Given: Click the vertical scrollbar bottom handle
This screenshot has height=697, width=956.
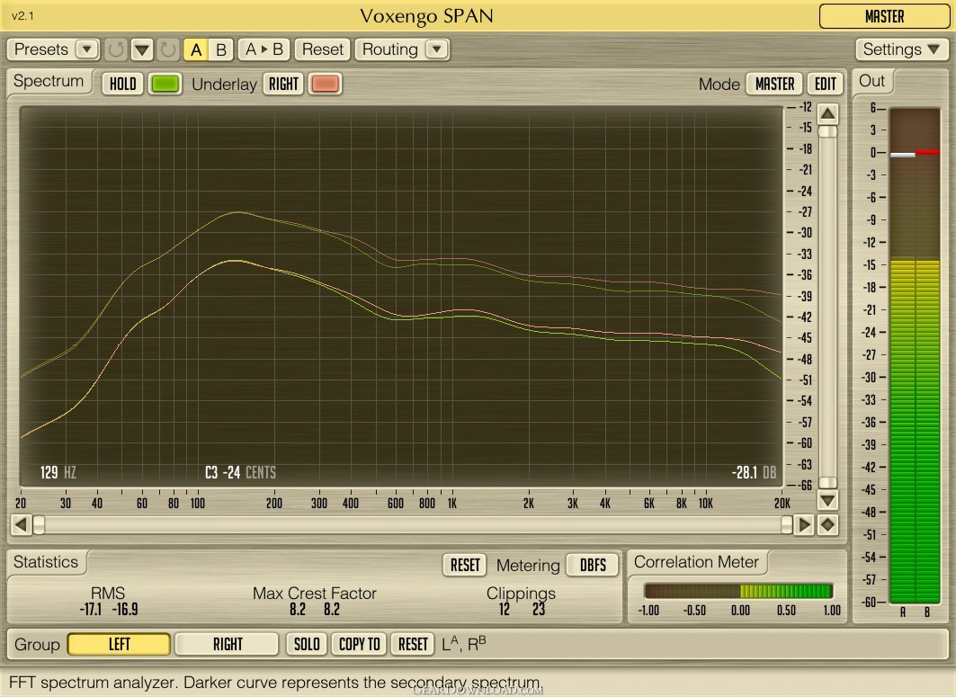Looking at the screenshot, I should 827,482.
